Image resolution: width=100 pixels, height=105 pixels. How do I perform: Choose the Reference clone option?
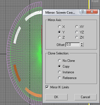(x=59, y=78)
